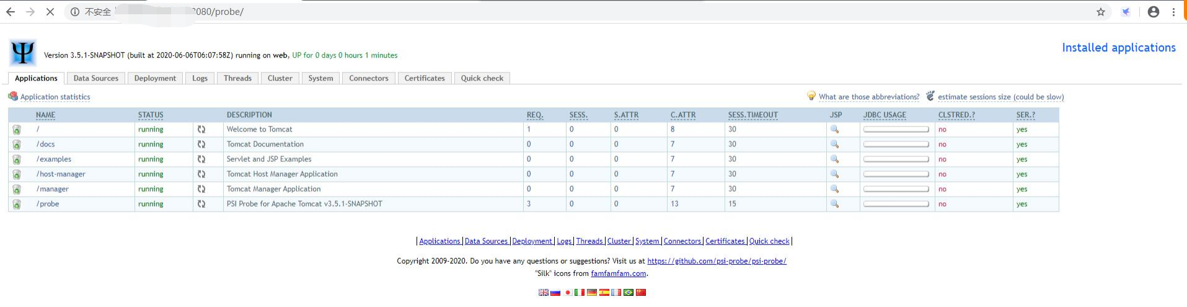Click the undeploy trash icon for /docs
Screen dimensions: 1187x307
[x=17, y=145]
